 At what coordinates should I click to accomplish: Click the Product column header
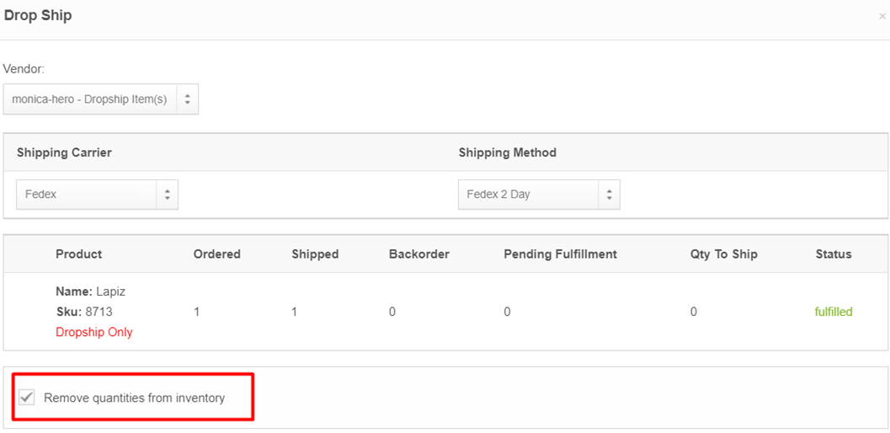(78, 254)
